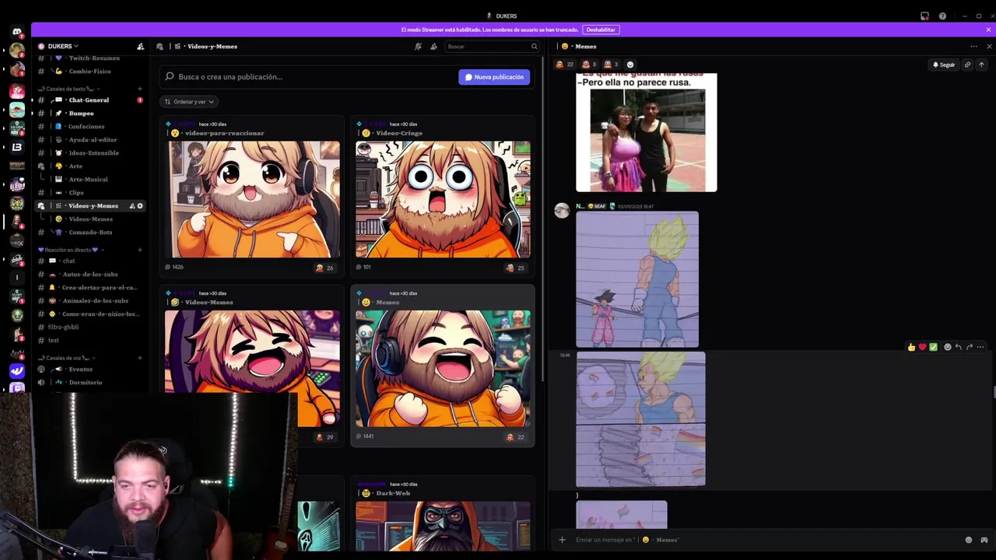The image size is (996, 560).
Task: React with green check mark on message
Action: pyautogui.click(x=933, y=347)
